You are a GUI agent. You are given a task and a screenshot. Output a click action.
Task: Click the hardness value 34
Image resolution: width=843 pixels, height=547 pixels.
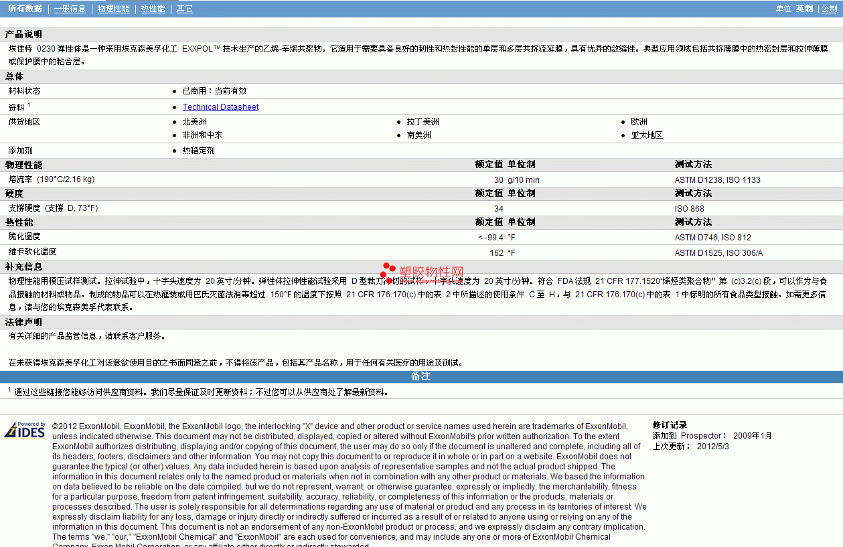[499, 209]
